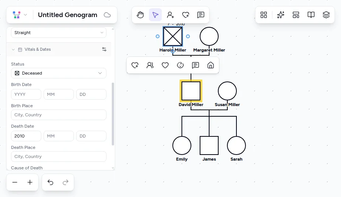The width and height of the screenshot is (341, 197).
Task: Open the layout templates icon
Action: click(x=296, y=15)
